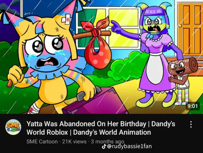Open the SME Cartoon channel avatar
This screenshot has width=203, height=153.
[x=13, y=127]
